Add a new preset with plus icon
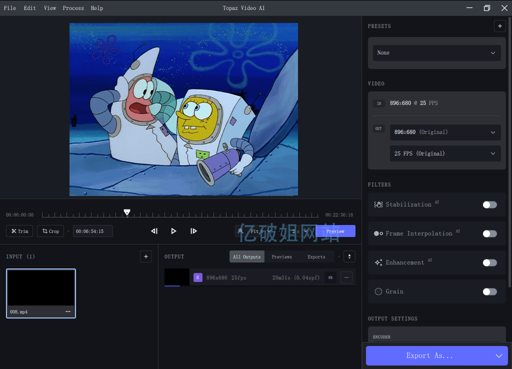The image size is (512, 369). click(x=499, y=26)
